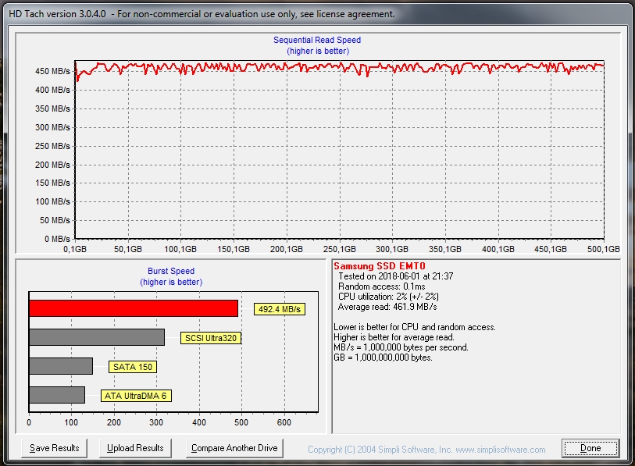Image resolution: width=635 pixels, height=466 pixels.
Task: Click the red burst speed bar
Action: point(134,308)
